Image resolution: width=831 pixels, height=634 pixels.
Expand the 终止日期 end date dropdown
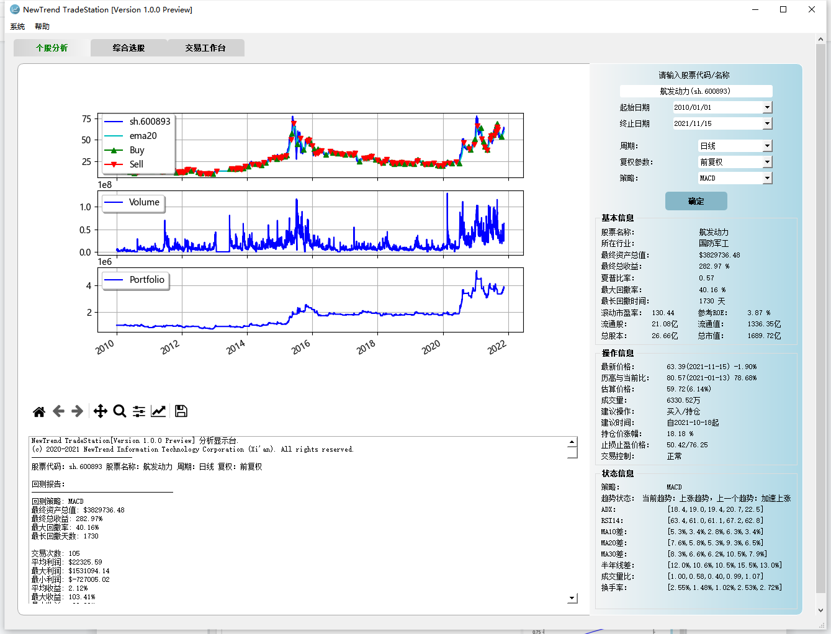767,123
